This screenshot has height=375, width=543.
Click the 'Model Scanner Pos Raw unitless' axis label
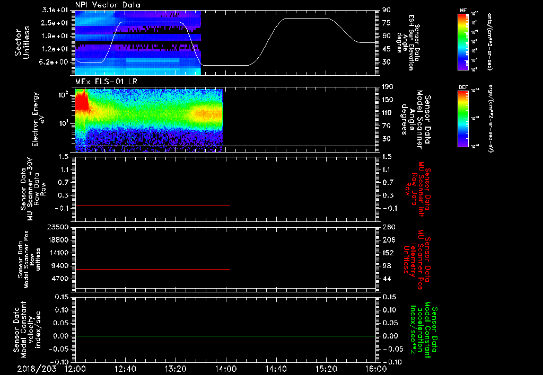(x=29, y=260)
